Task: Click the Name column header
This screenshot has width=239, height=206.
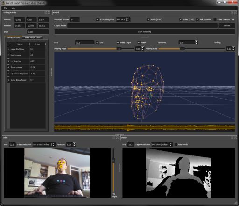Action: coord(20,44)
